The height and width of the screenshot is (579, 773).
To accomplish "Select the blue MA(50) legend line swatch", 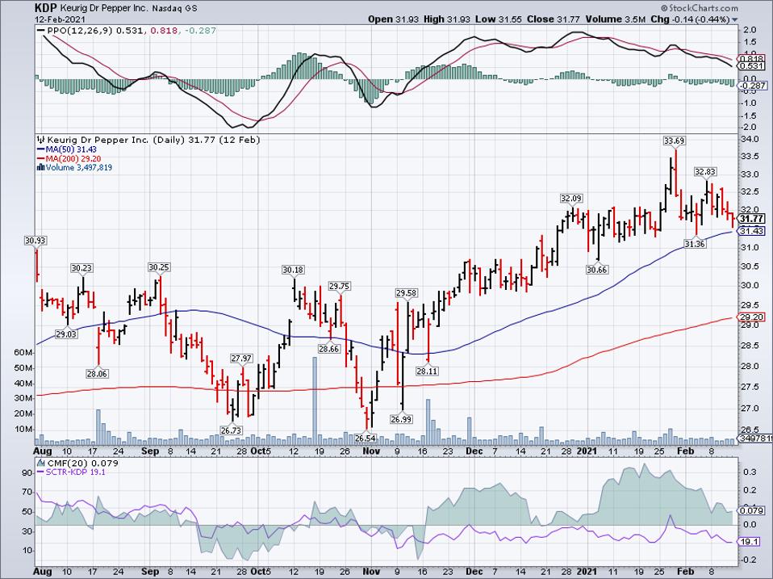I will tap(41, 149).
